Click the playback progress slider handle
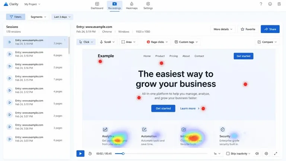The height and width of the screenshot is (161, 286). pos(123,154)
